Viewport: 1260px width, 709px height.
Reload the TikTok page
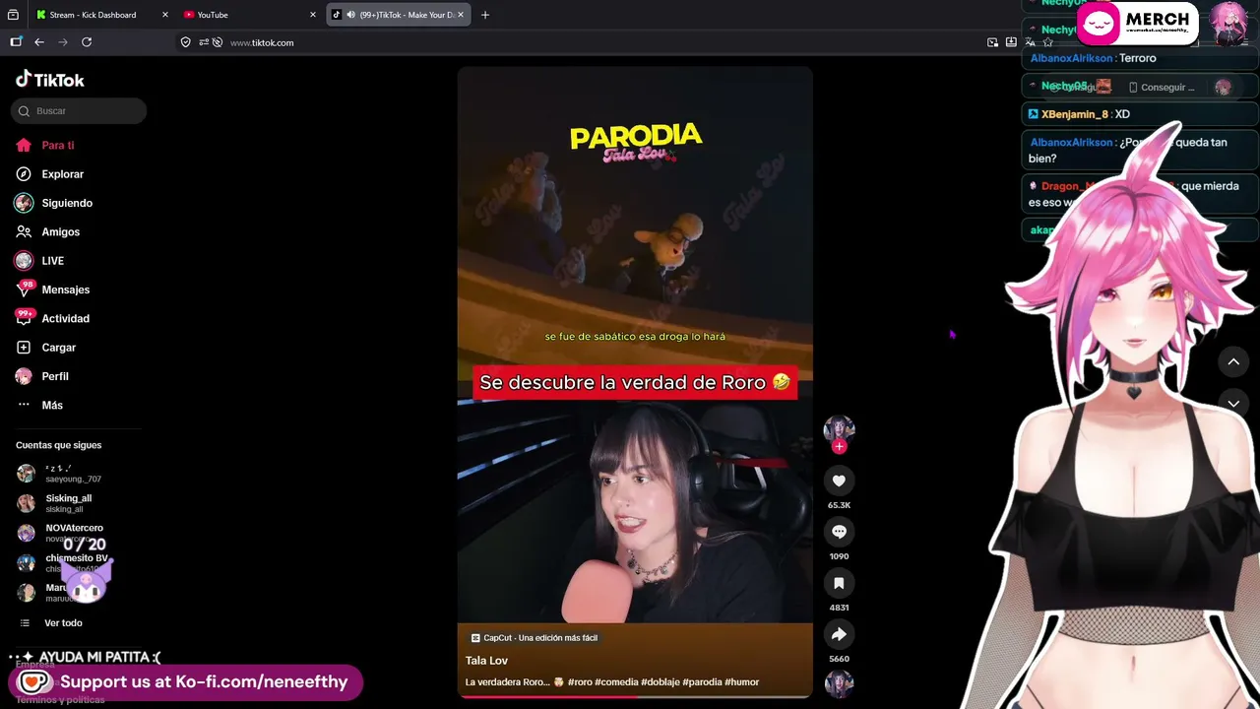click(x=87, y=42)
